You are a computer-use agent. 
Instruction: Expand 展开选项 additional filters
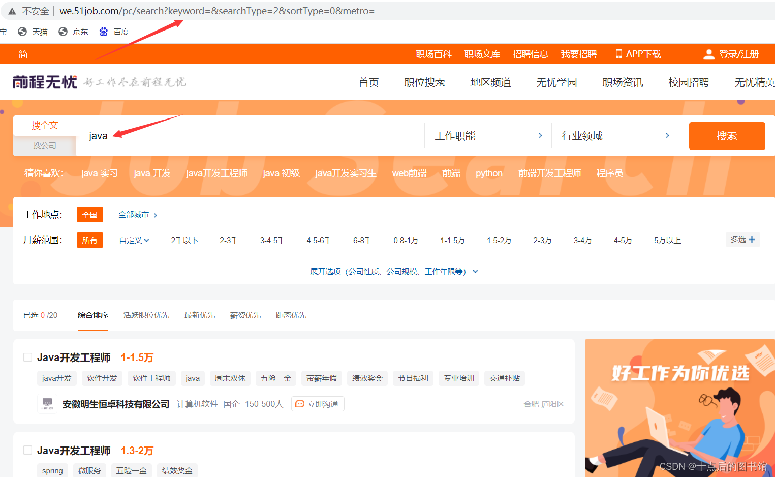[394, 271]
